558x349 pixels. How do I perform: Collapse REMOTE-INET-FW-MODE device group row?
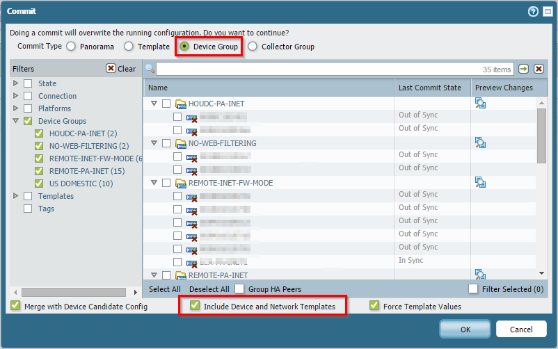(x=154, y=183)
